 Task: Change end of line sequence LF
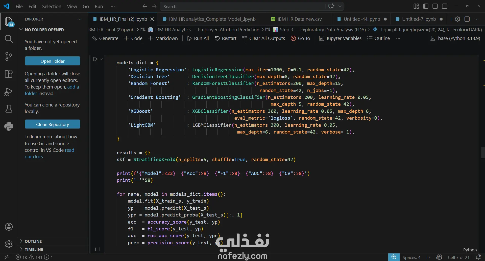428,257
